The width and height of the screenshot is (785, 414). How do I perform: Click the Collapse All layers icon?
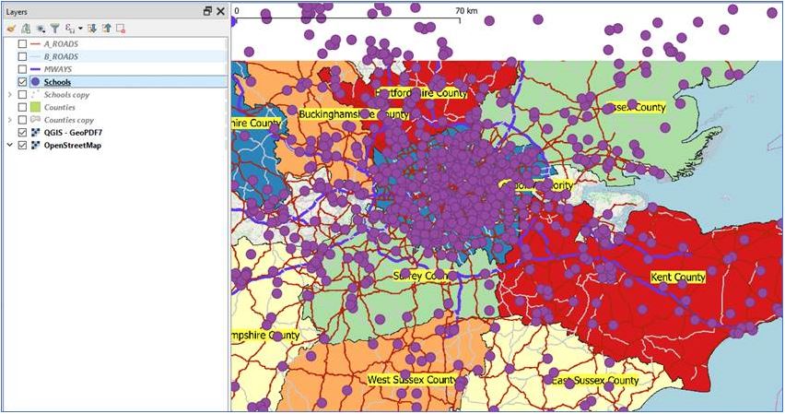tap(106, 29)
